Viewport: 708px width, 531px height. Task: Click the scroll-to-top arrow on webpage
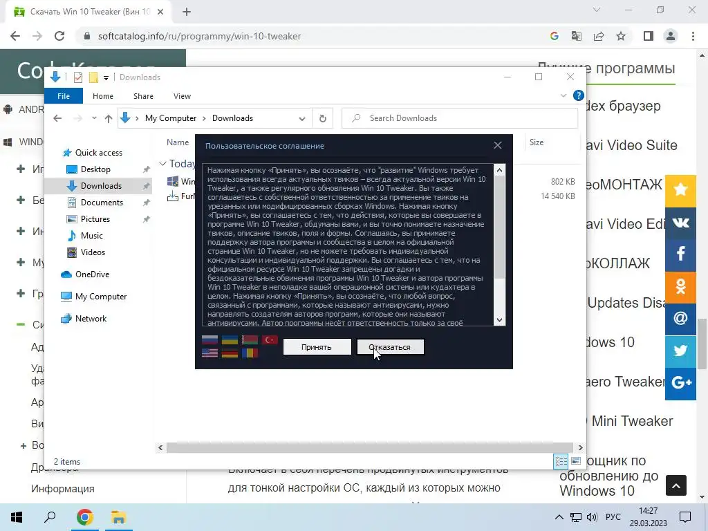click(x=676, y=485)
